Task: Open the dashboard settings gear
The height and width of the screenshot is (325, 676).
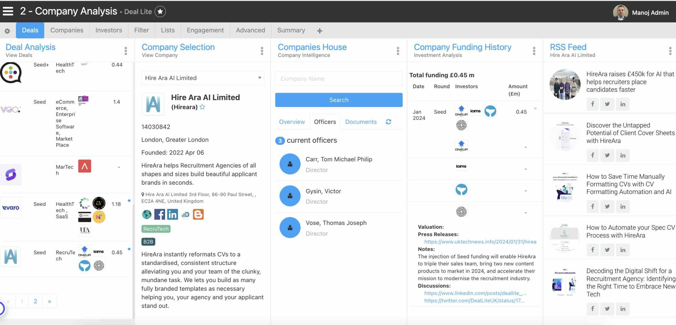Action: tap(7, 31)
